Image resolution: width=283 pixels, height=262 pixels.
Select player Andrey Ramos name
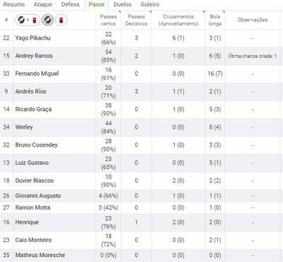click(x=34, y=56)
